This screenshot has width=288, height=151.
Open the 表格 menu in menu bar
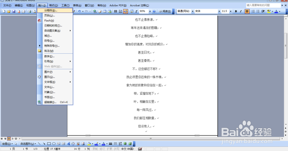(x=77, y=5)
